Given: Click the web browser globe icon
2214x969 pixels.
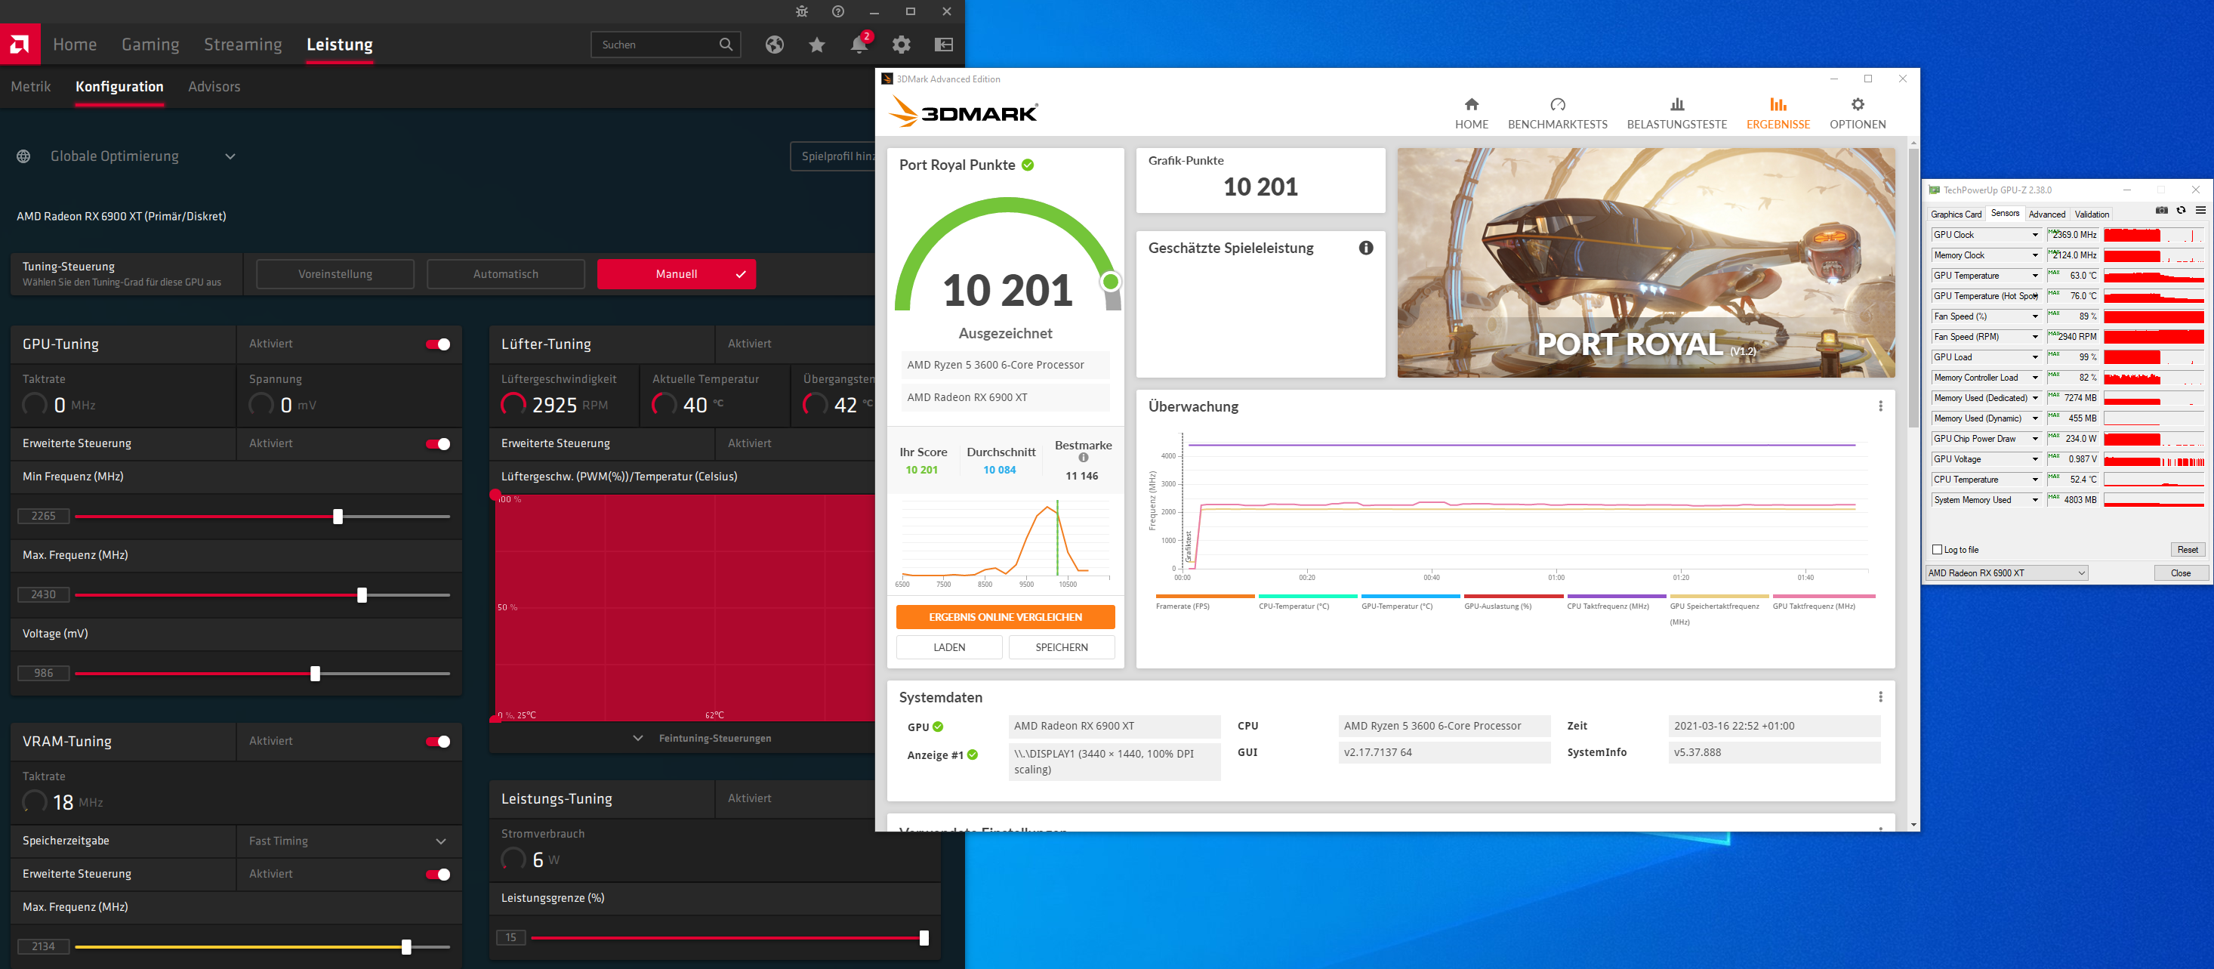Looking at the screenshot, I should point(775,45).
